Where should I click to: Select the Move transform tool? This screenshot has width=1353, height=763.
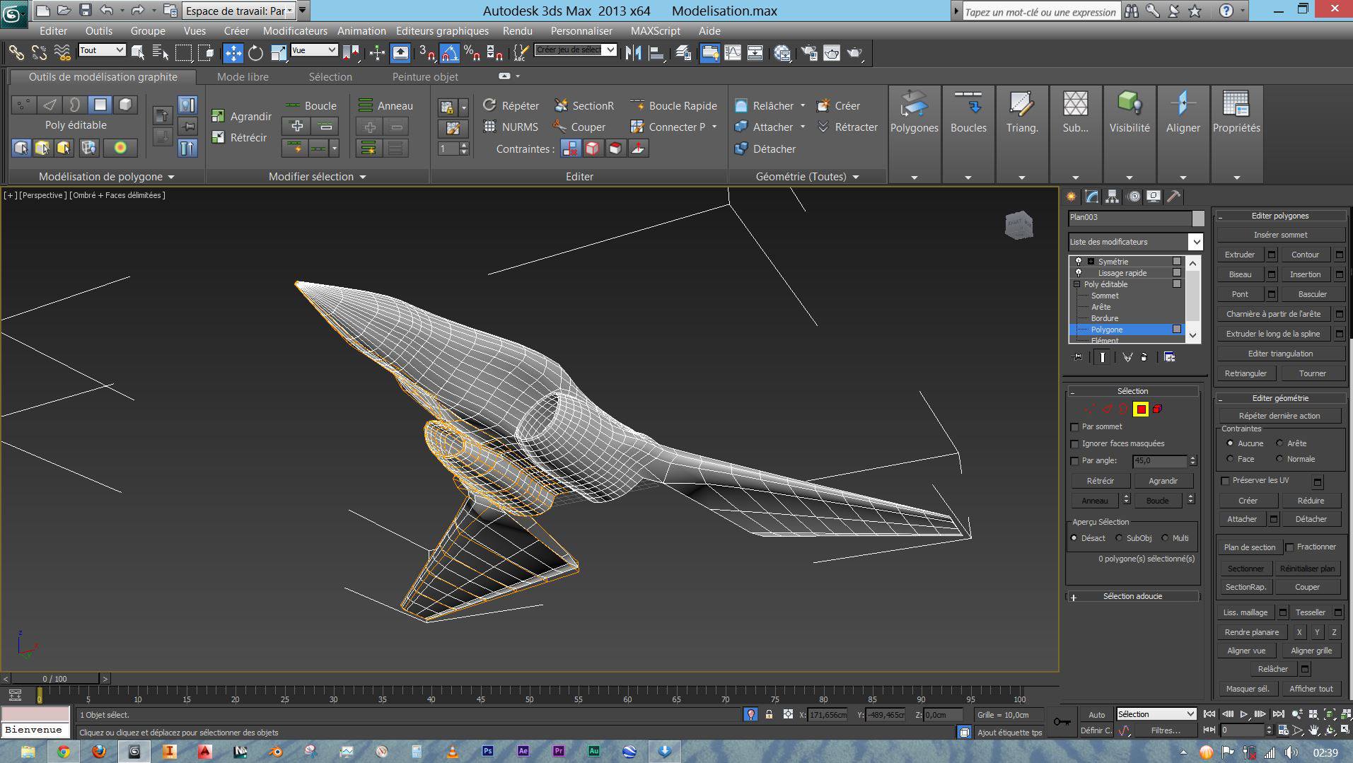[x=233, y=53]
